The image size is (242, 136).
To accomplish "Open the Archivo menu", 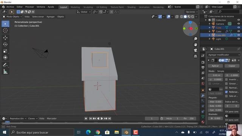I will tap(10, 7).
